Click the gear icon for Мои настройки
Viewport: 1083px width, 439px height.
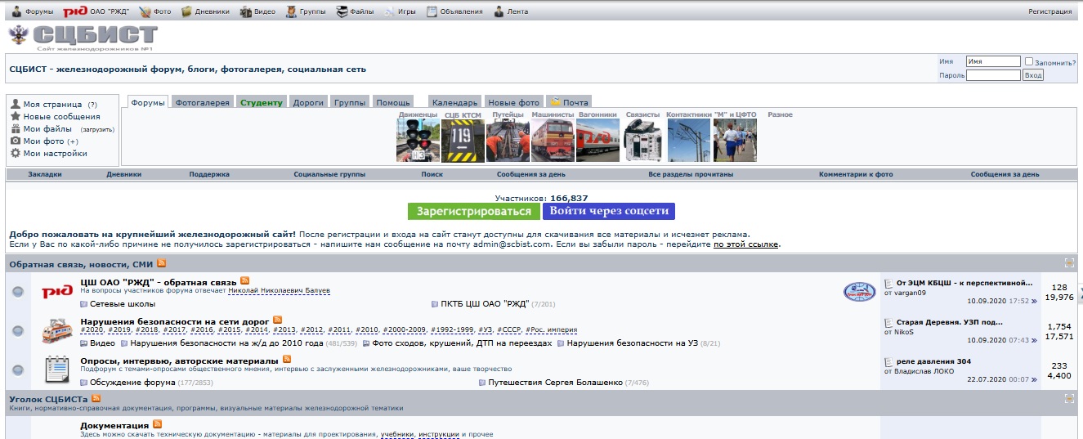16,153
